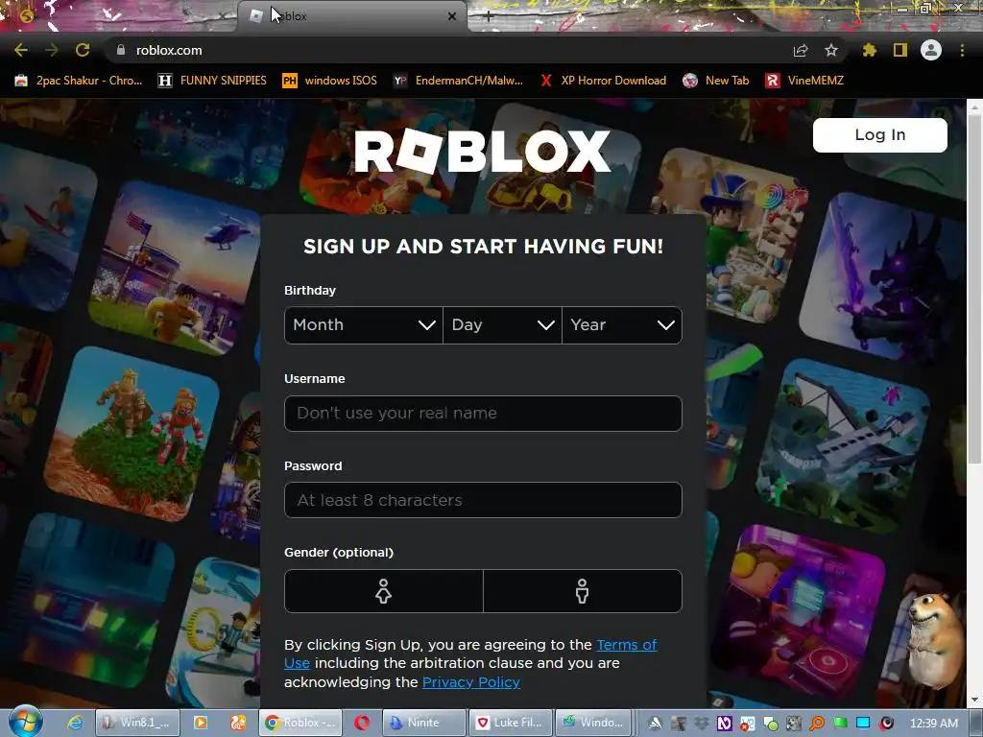Launch Internet Explorer from the taskbar
Screen dimensions: 983x737
pos(75,723)
